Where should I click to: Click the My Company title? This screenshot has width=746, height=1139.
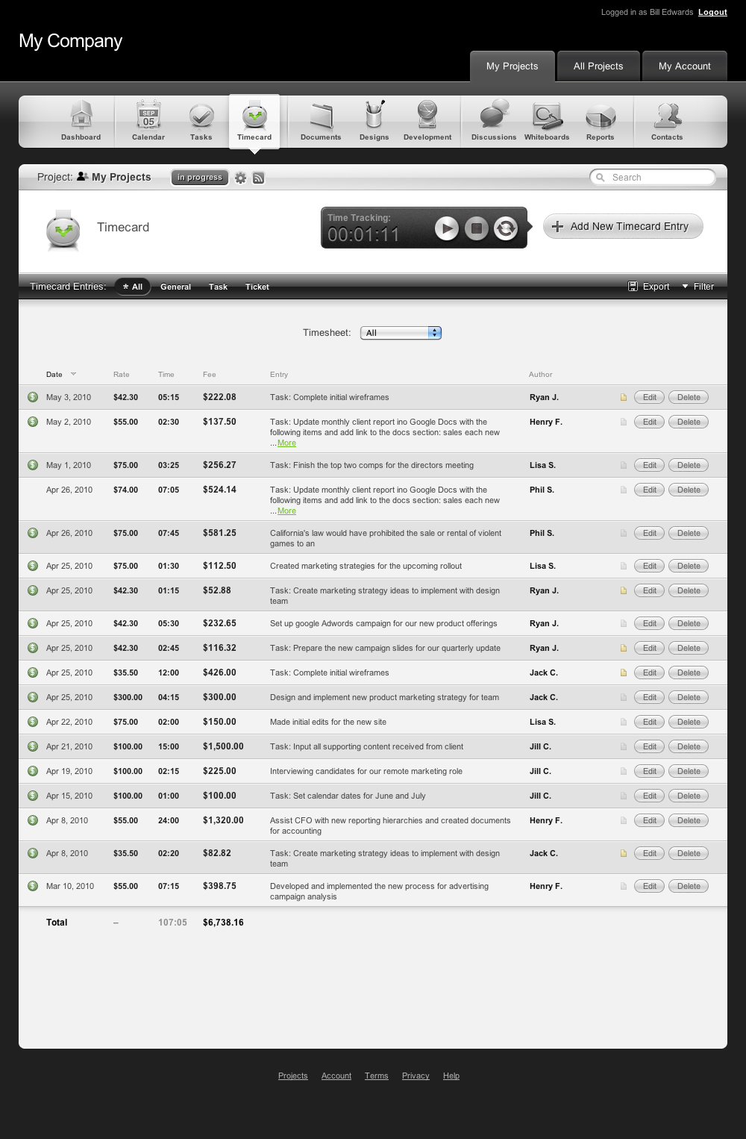[71, 41]
